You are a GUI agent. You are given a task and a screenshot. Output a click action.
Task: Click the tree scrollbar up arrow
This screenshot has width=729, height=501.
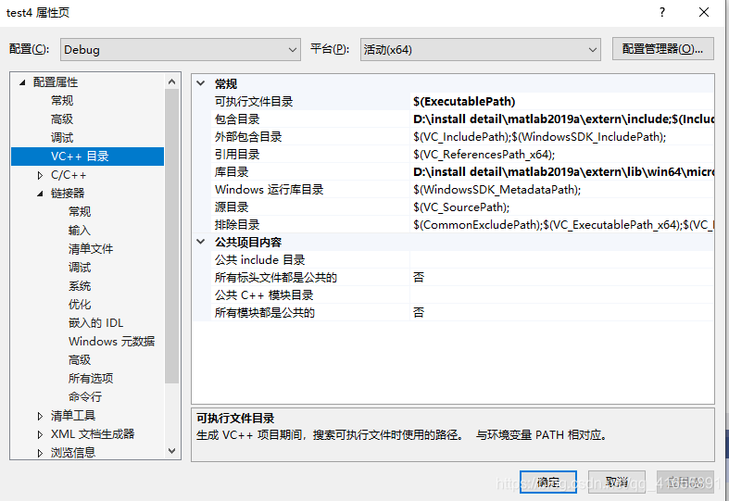tap(172, 81)
